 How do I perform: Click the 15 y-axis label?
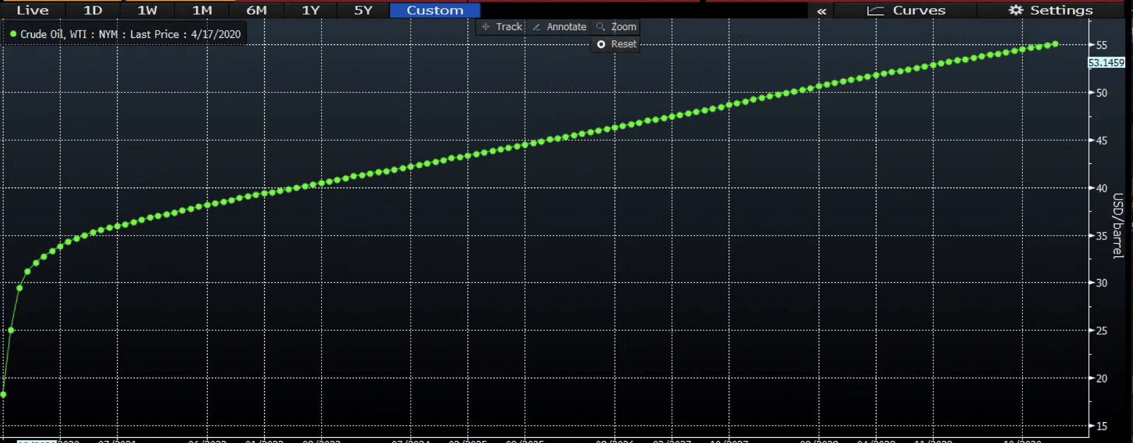point(1102,426)
